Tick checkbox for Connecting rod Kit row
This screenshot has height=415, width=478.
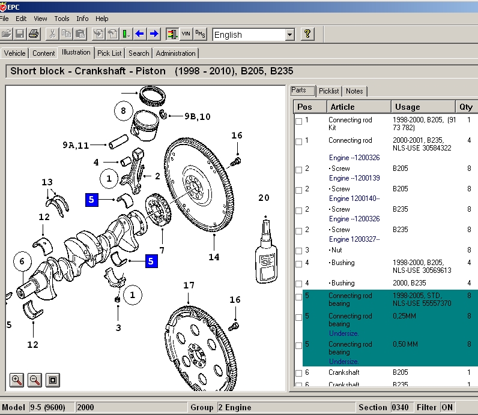[298, 121]
